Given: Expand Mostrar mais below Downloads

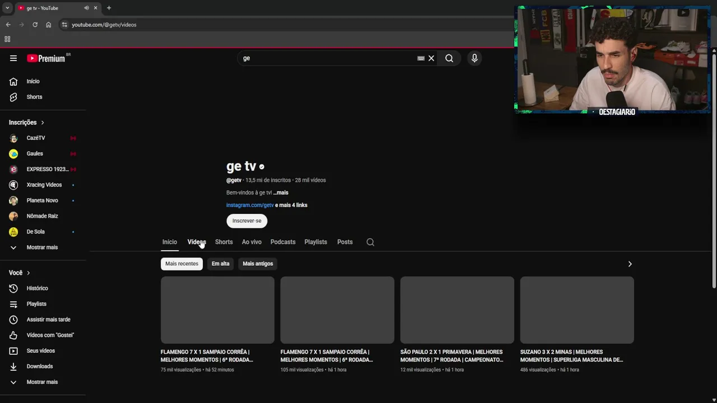Looking at the screenshot, I should (43, 382).
